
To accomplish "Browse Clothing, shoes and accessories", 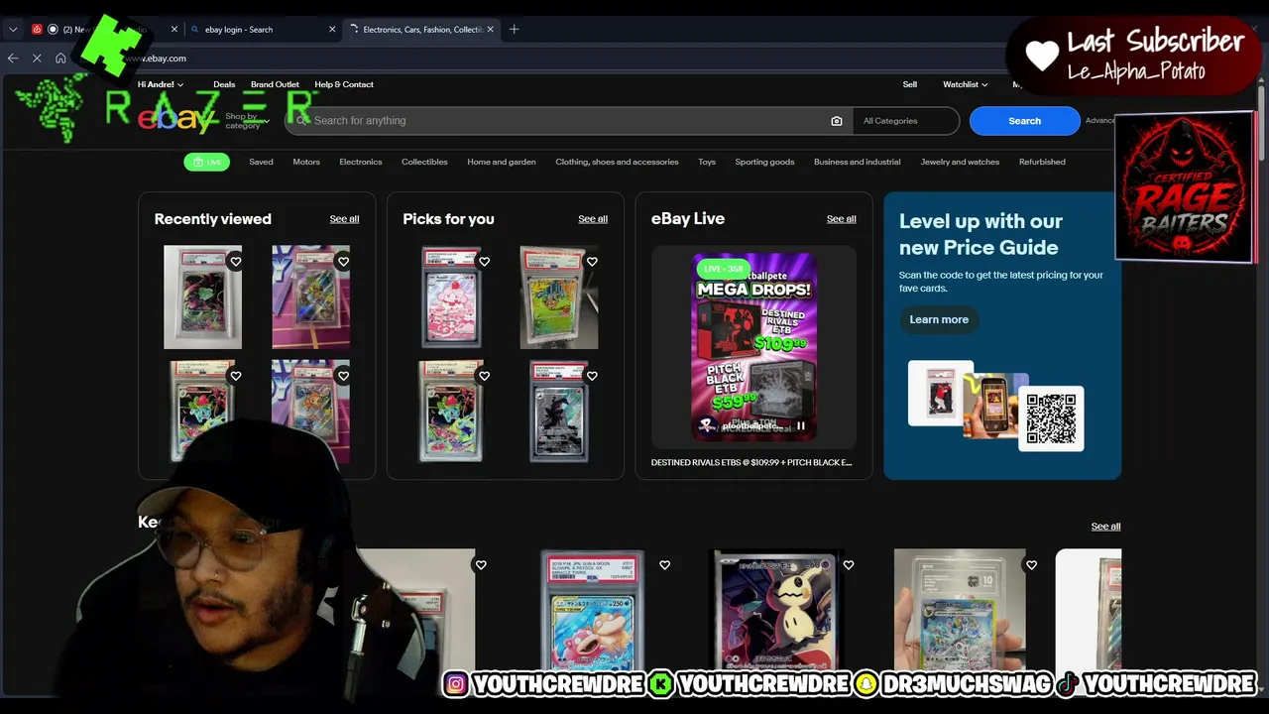I will point(617,162).
